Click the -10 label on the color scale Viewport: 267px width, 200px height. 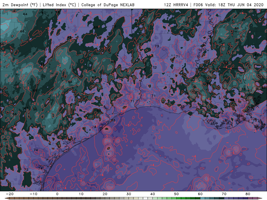point(33,194)
